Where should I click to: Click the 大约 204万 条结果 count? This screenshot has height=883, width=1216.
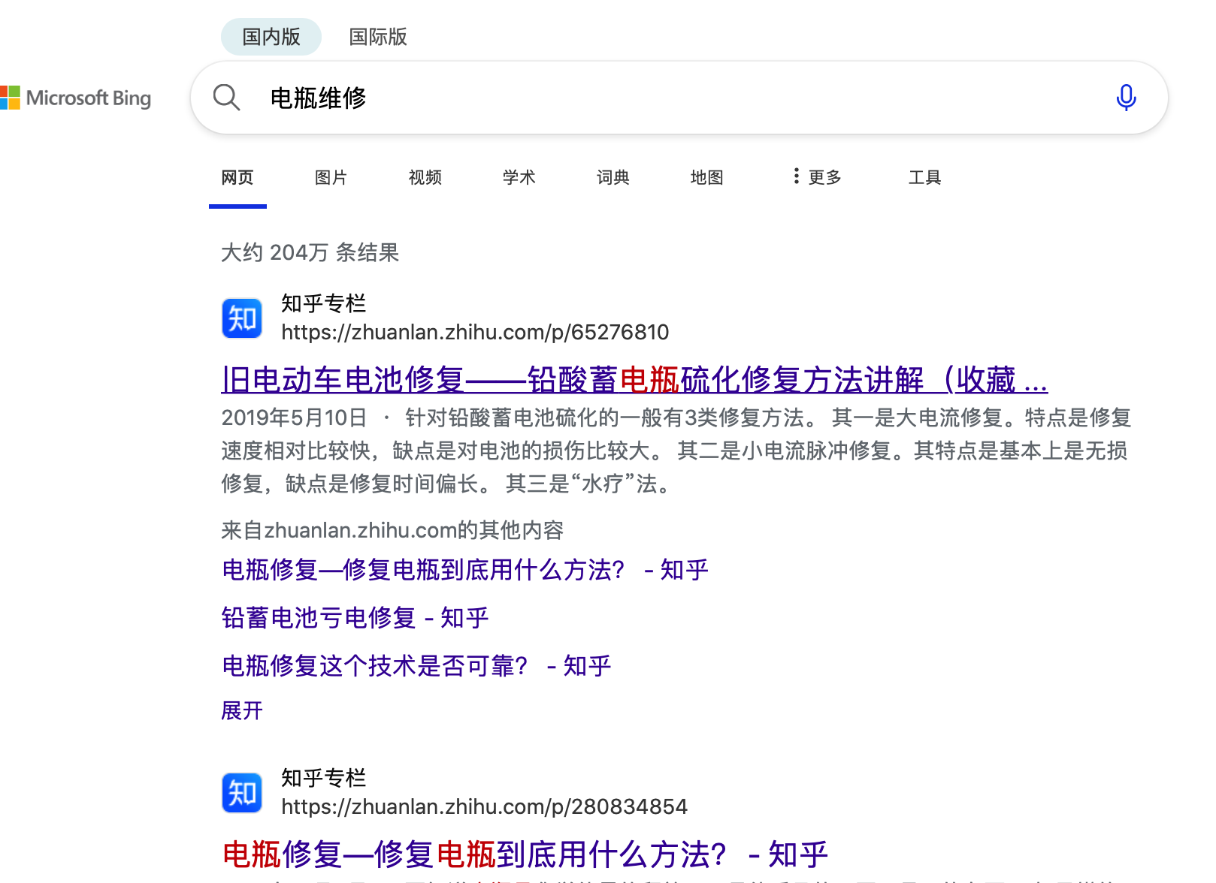click(x=310, y=252)
